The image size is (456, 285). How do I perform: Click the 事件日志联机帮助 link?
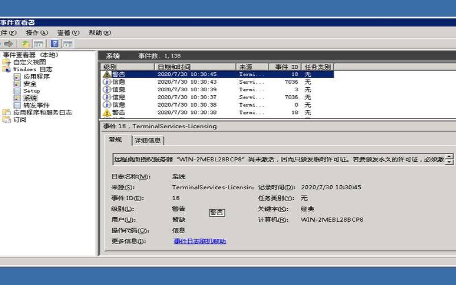199,241
